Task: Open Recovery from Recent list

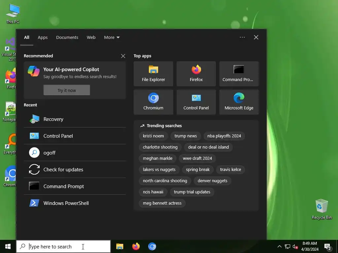Action: click(75, 119)
